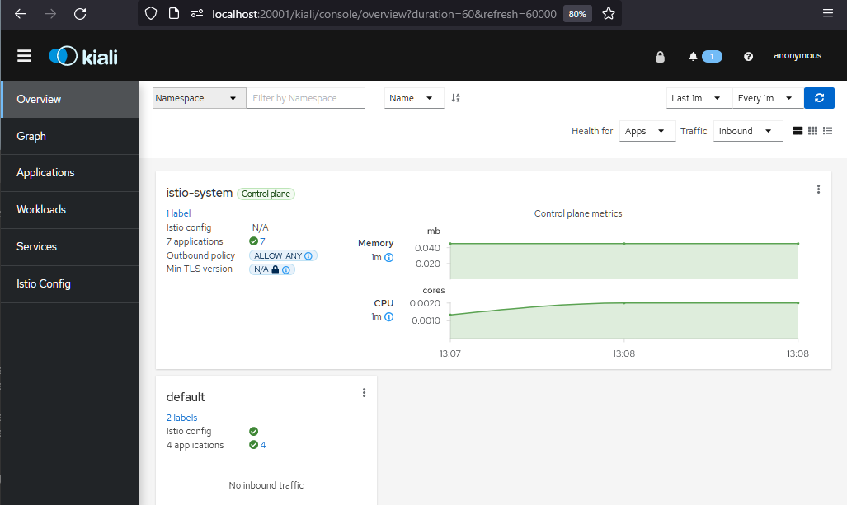
Task: Click the mTLS lock icon in header
Action: 660,57
